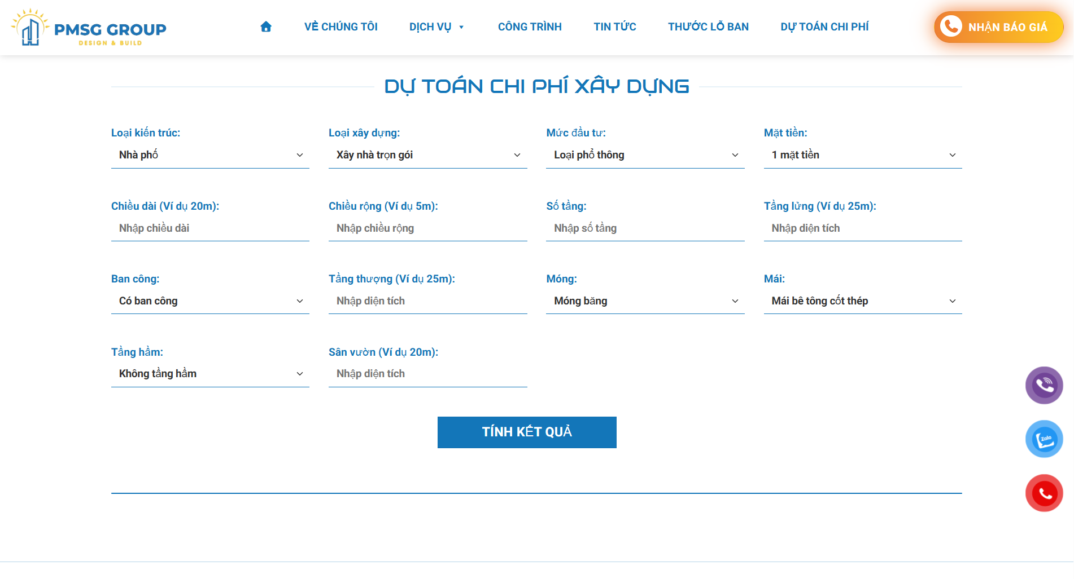The height and width of the screenshot is (579, 1074).
Task: Open the Loại kiến trúc dropdown
Action: pos(210,155)
